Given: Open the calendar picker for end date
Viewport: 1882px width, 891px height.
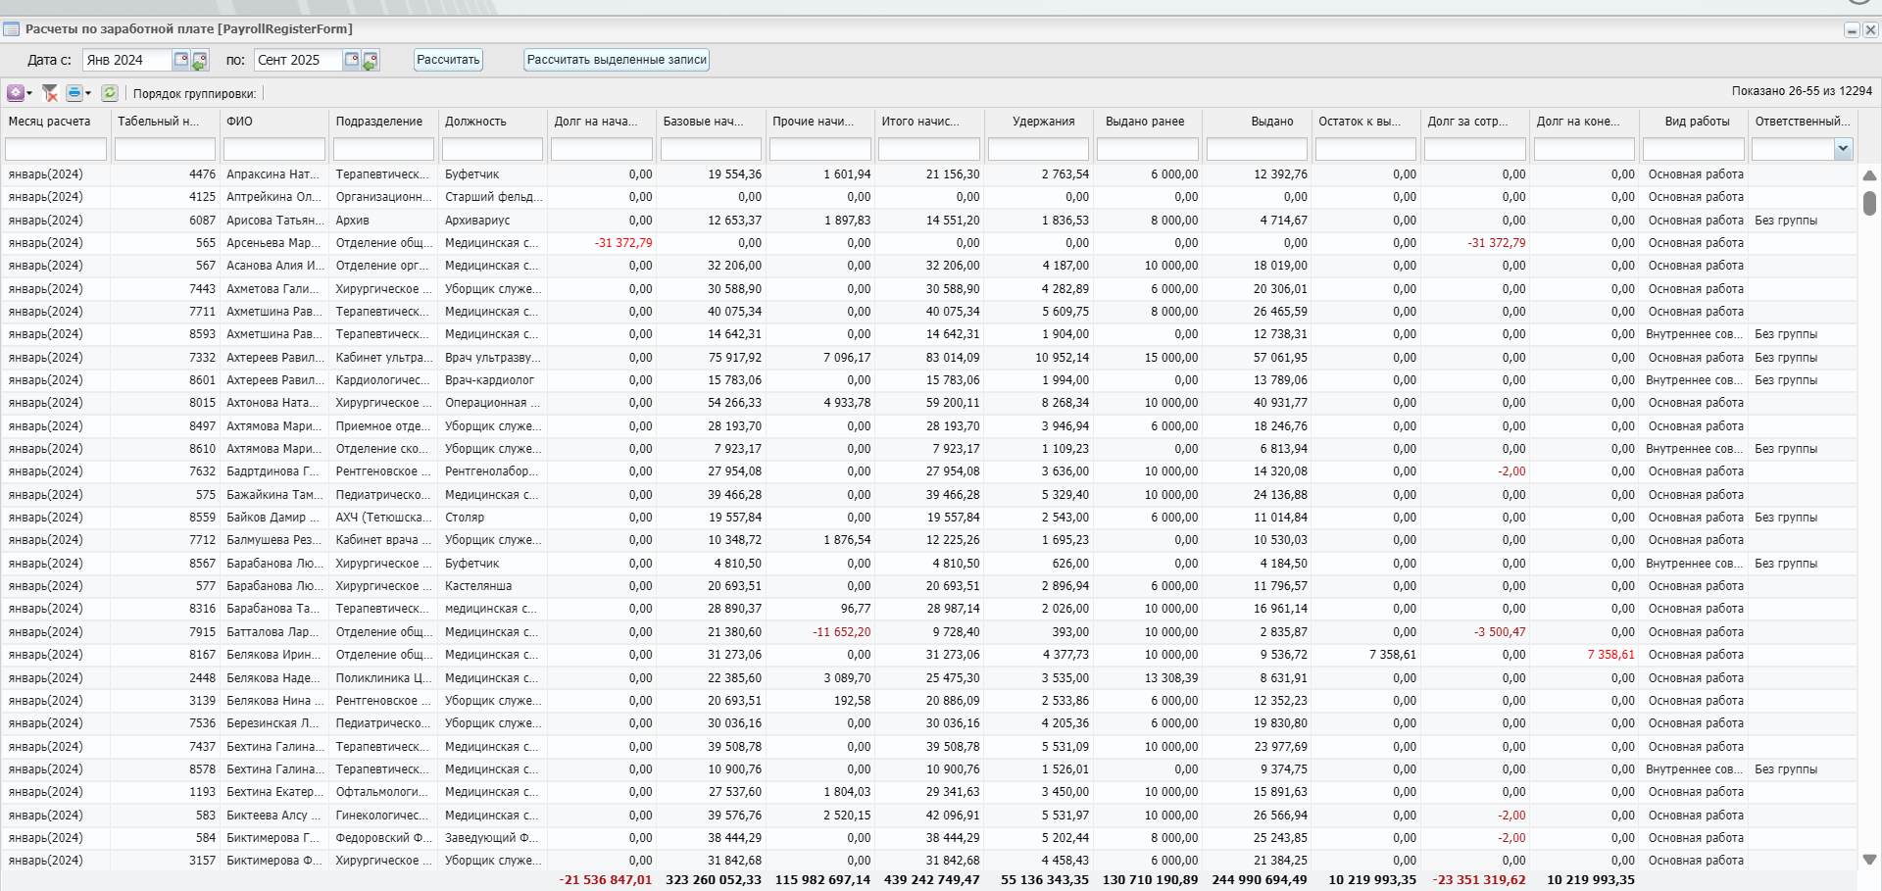Looking at the screenshot, I should (x=351, y=61).
